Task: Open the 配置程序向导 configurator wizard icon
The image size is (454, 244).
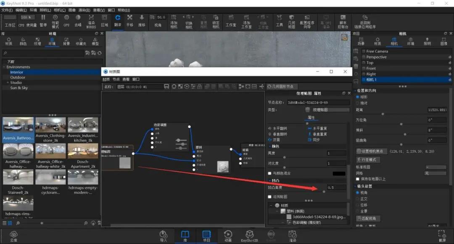Action: [307, 18]
